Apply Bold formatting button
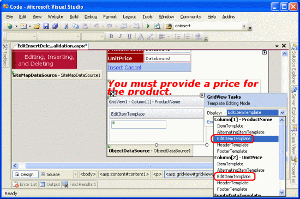Image resolution: width=300 pixels, height=199 pixels. pos(111,36)
